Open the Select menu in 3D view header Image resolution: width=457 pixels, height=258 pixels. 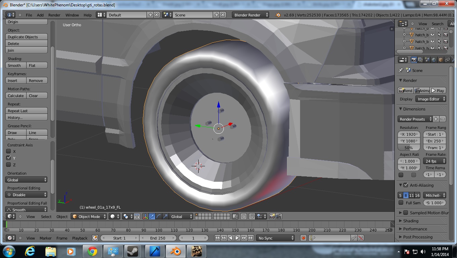(x=46, y=216)
